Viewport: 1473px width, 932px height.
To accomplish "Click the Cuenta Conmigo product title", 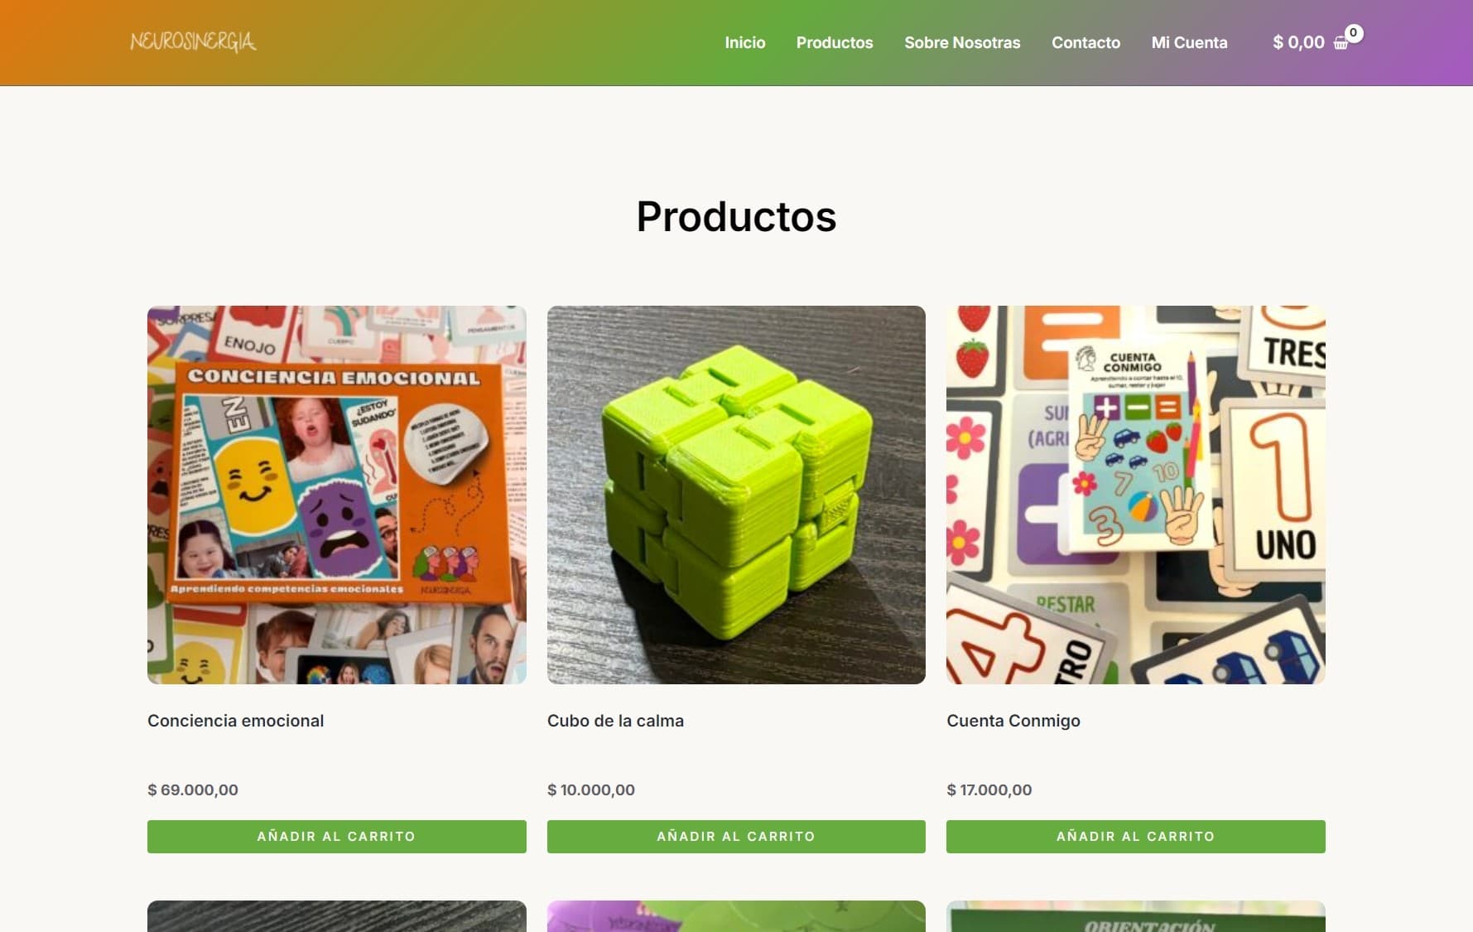I will tap(1013, 721).
